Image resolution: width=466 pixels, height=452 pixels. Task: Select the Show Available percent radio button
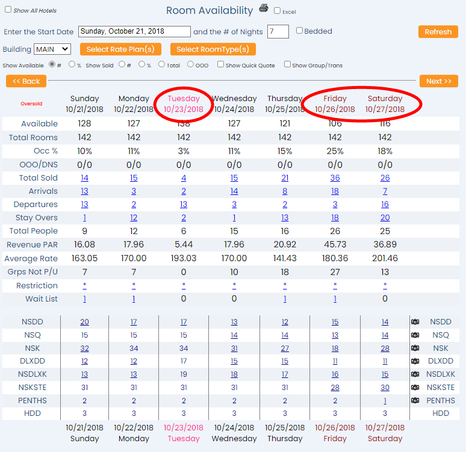tap(71, 64)
